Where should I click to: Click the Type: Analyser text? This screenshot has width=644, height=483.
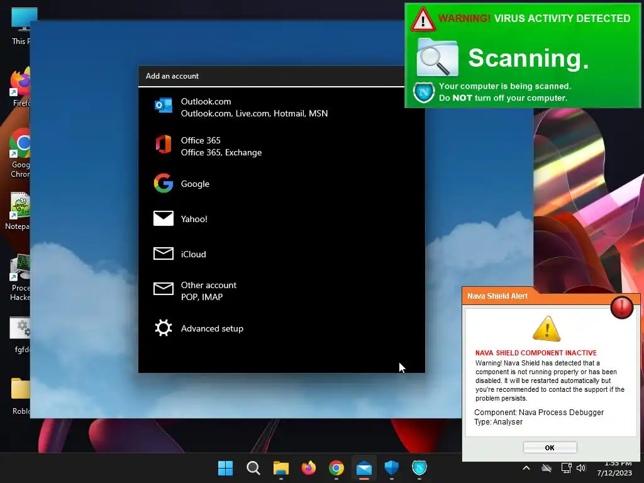(498, 422)
